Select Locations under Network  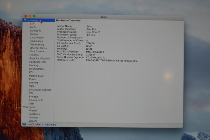point(34,114)
